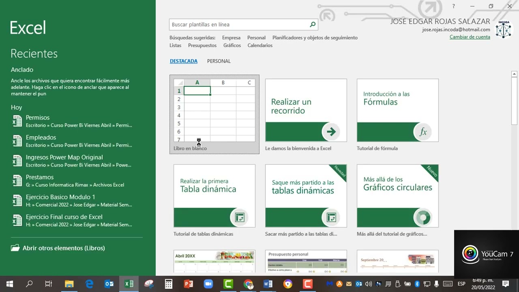Click the Listas suggested search
Screen dimensions: 519x292
[176, 45]
